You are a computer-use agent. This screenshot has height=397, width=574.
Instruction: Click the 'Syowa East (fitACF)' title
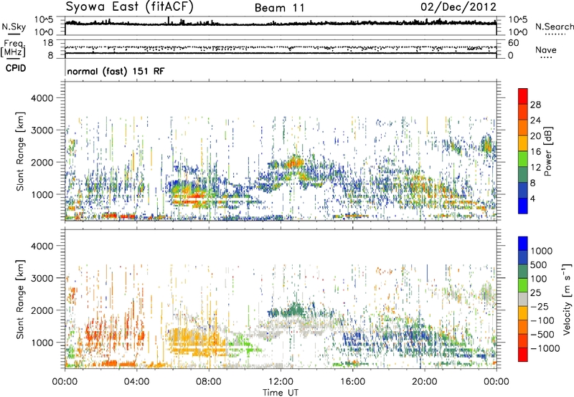tap(129, 7)
